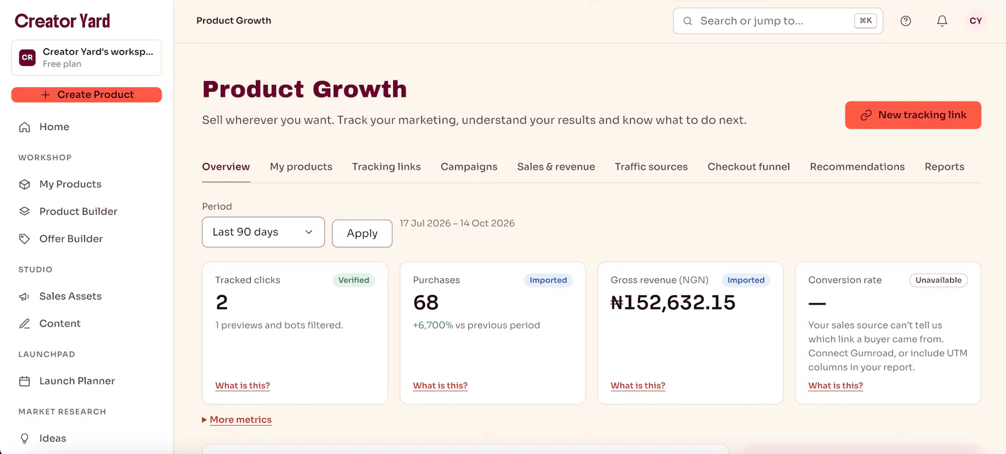Open What is this? under Purchases

click(x=440, y=386)
